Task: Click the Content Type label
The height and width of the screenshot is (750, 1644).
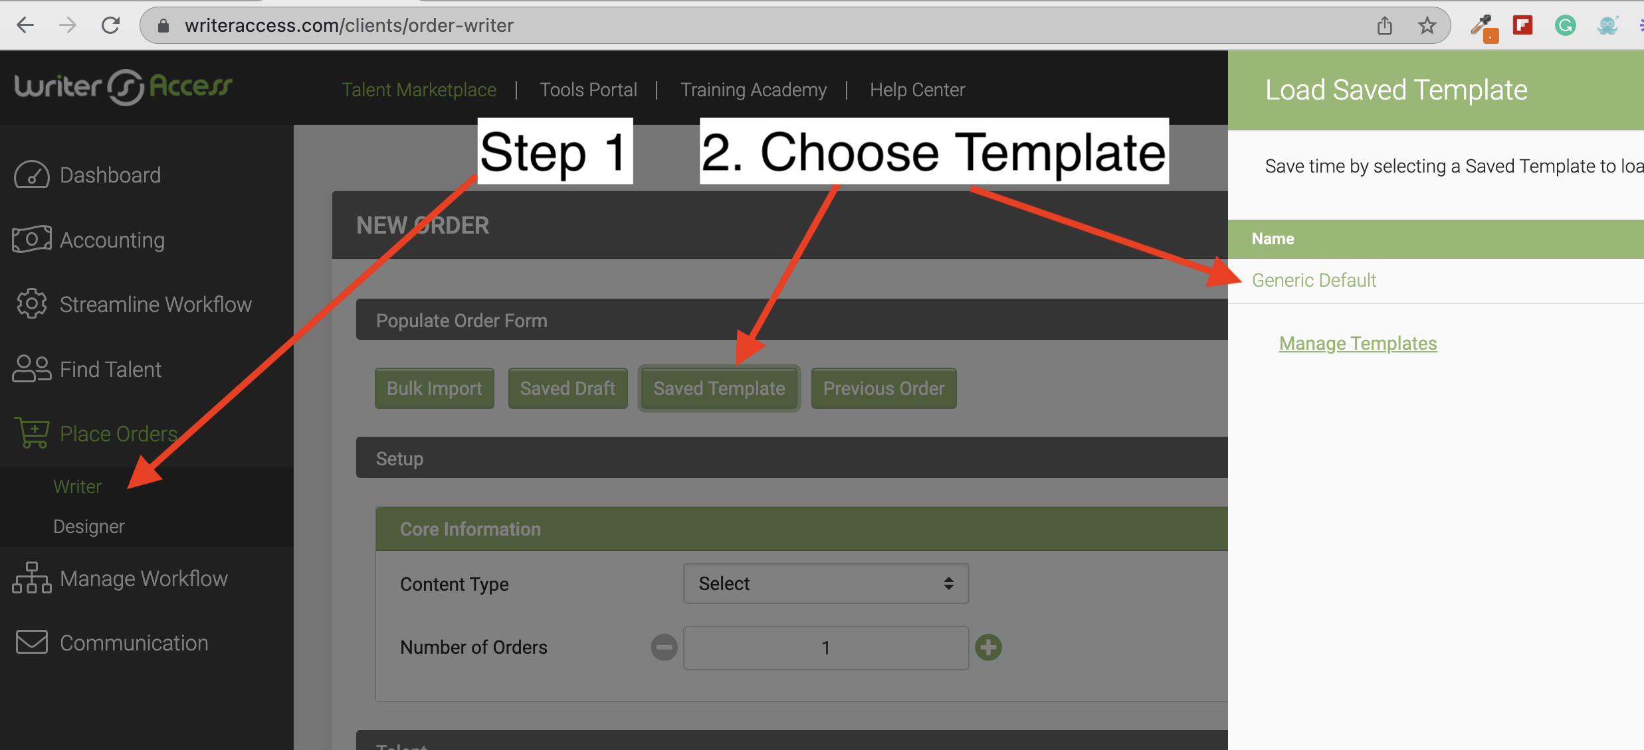Action: click(455, 584)
